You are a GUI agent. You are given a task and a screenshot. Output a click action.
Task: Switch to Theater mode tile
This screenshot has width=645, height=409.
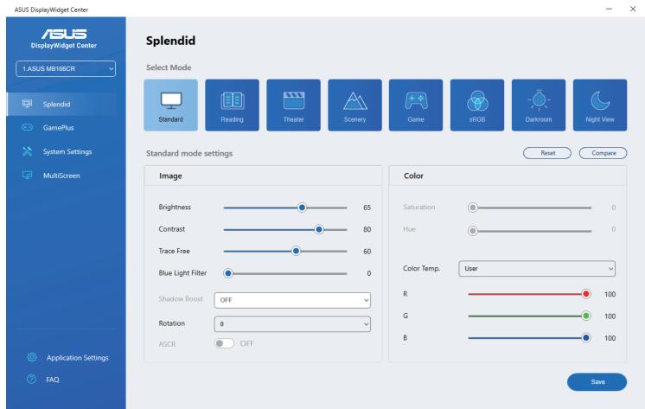tap(293, 105)
